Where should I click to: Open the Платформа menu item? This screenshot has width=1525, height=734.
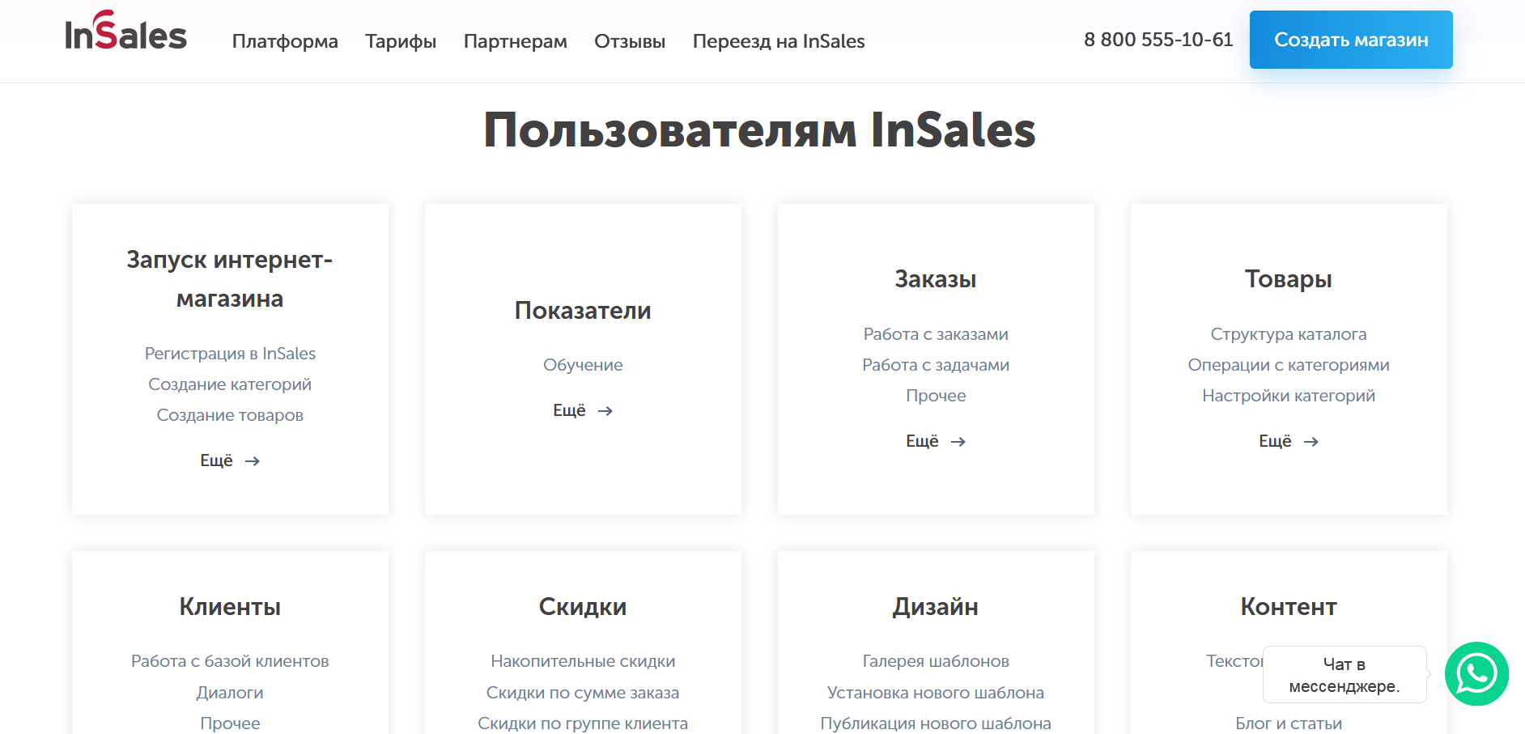pos(285,41)
